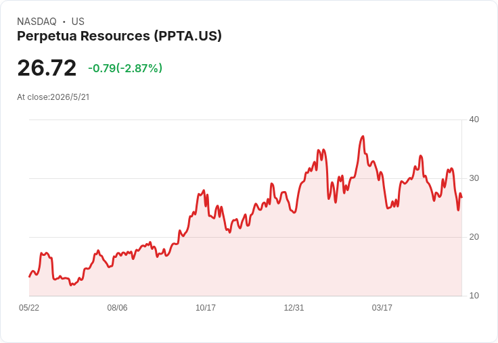The image size is (498, 343).
Task: Click the Perpetua Resources (PPTA.US) title
Action: pos(119,36)
